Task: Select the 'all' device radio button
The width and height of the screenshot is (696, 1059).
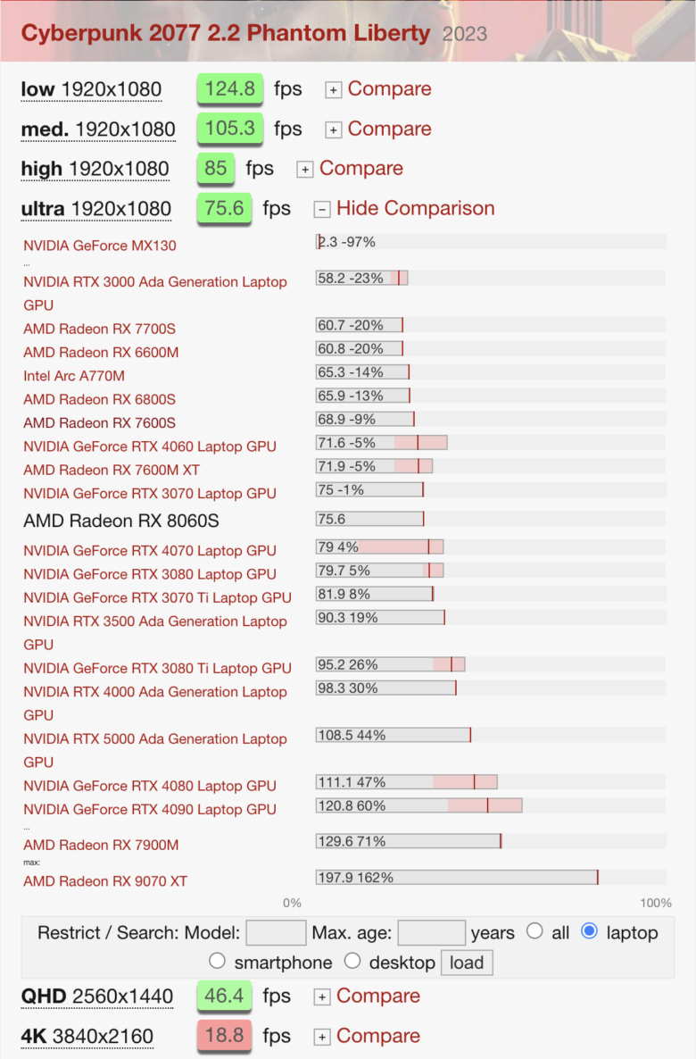Action: (x=534, y=931)
